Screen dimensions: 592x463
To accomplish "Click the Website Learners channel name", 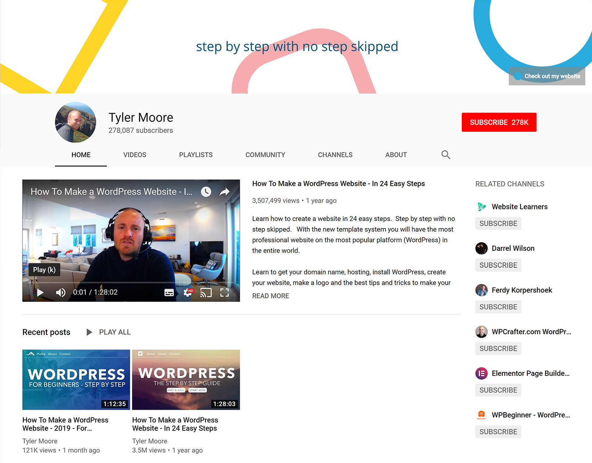I will coord(519,207).
